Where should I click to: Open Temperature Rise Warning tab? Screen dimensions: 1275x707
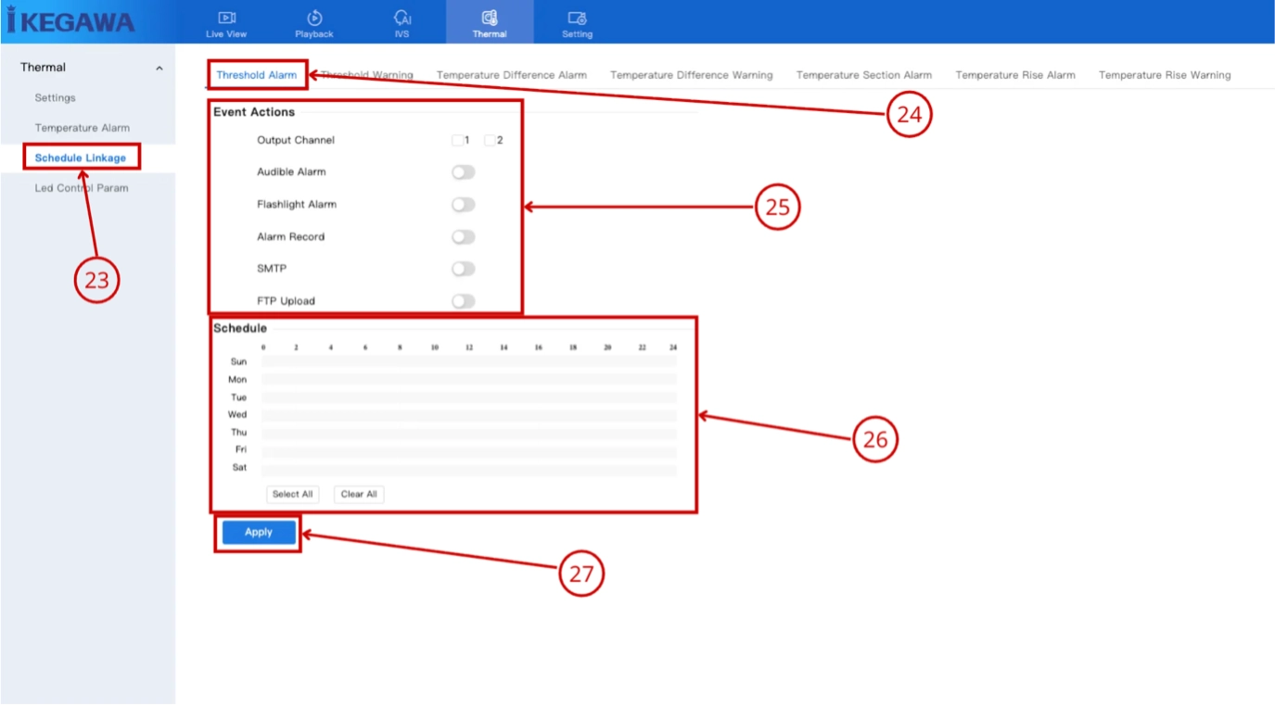1165,75
